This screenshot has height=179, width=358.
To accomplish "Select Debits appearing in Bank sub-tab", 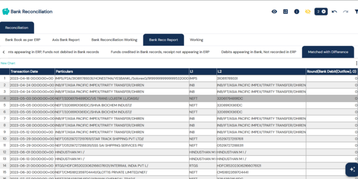I will (259, 52).
